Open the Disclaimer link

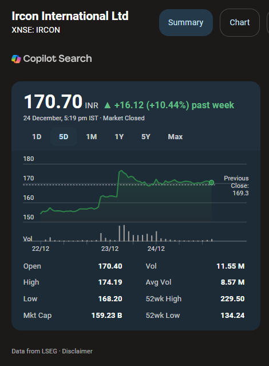point(77,351)
